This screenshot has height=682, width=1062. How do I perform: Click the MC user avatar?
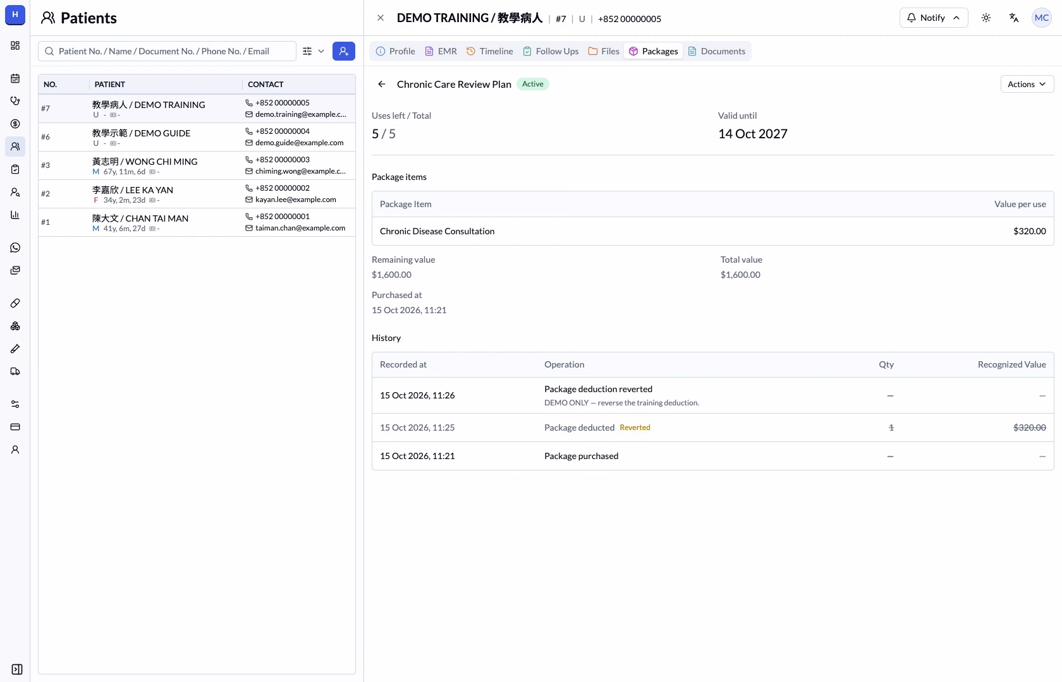pyautogui.click(x=1042, y=18)
